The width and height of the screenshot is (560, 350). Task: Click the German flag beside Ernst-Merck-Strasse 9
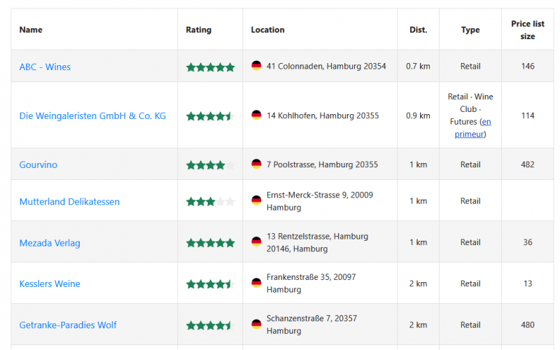point(256,200)
